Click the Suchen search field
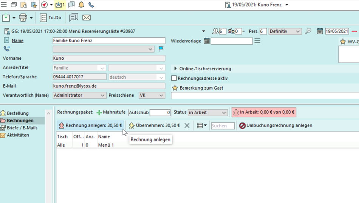 pos(223,126)
